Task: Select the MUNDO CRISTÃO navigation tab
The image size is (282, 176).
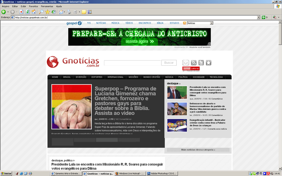Action: click(x=152, y=77)
